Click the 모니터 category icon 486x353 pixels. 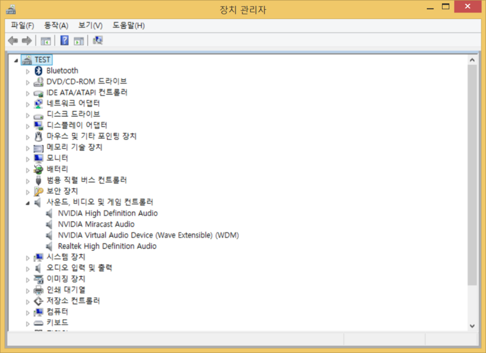point(39,159)
